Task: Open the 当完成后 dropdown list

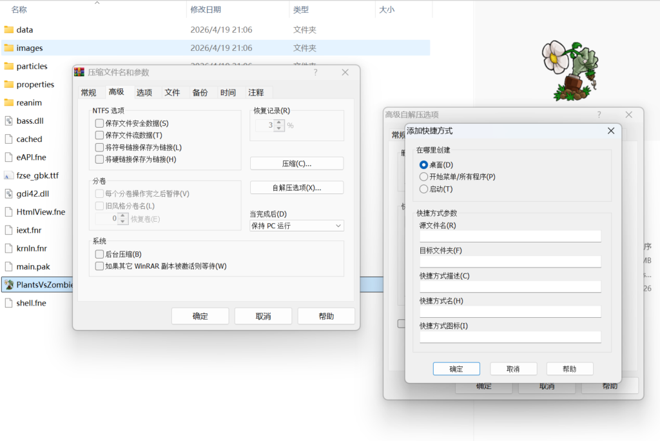Action: pyautogui.click(x=296, y=226)
